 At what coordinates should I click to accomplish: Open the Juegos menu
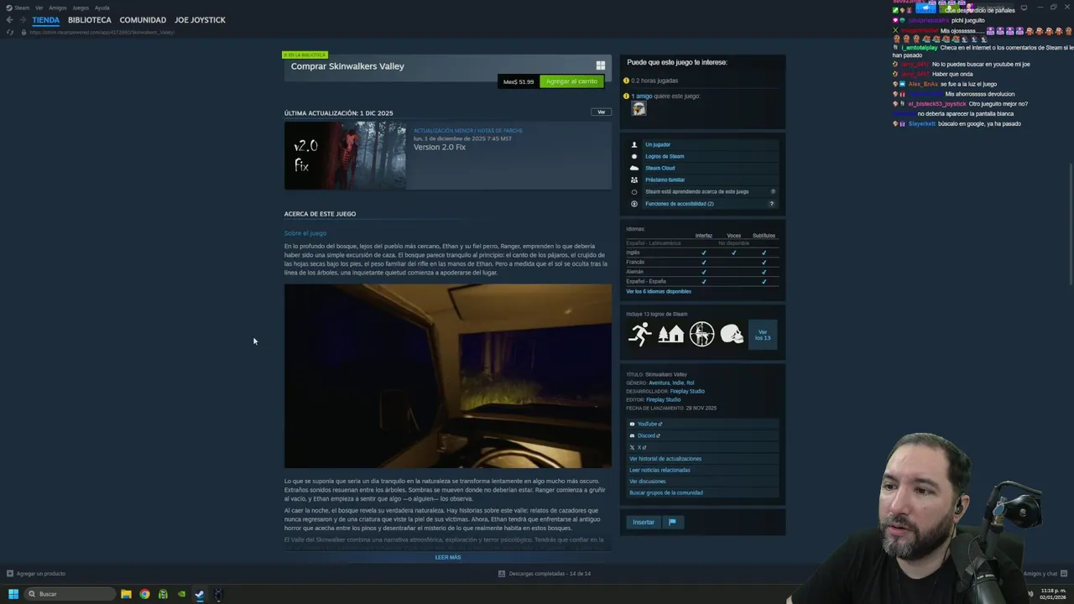point(81,8)
